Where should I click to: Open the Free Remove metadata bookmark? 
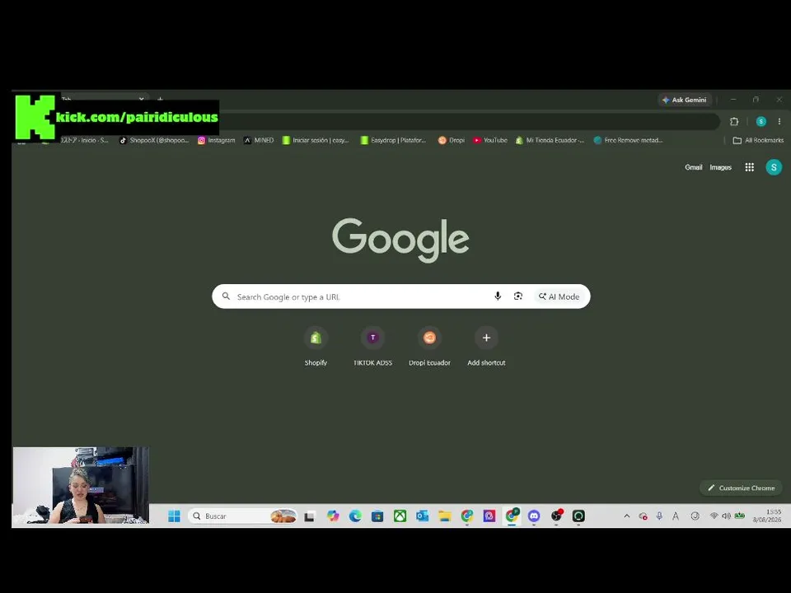click(628, 140)
